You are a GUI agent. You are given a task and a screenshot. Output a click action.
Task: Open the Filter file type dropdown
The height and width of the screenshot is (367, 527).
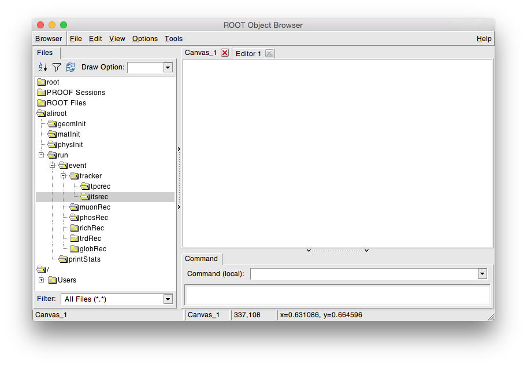pyautogui.click(x=168, y=299)
